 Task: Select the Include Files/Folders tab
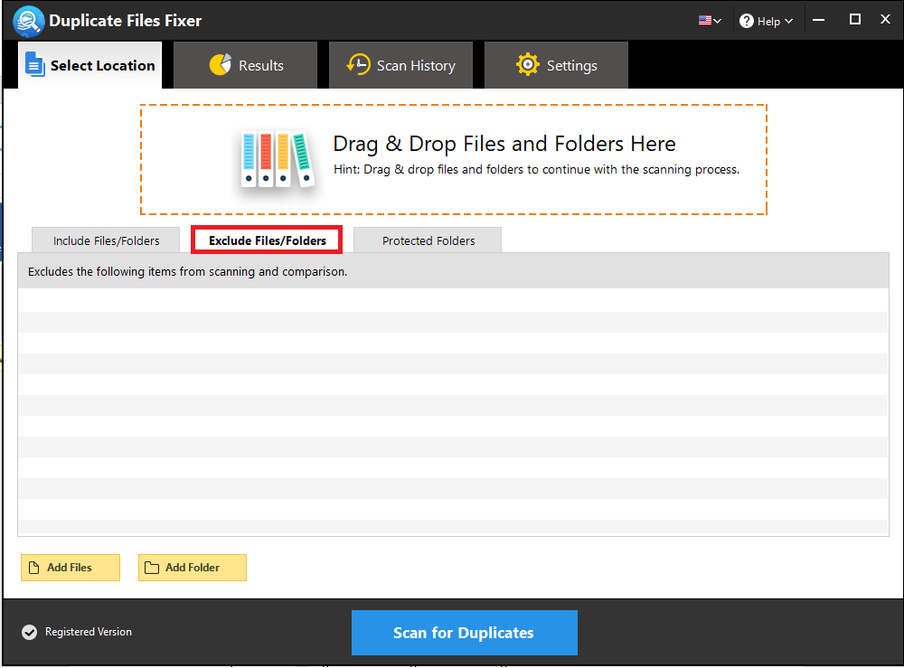(106, 240)
